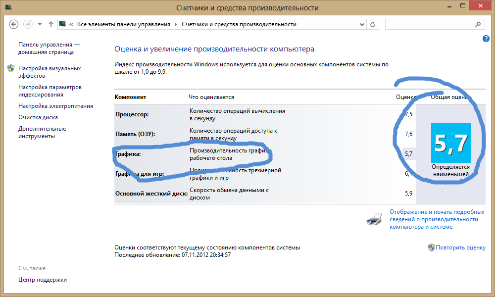Click the 5,7 graphics subscore
This screenshot has width=495, height=297.
pos(408,154)
